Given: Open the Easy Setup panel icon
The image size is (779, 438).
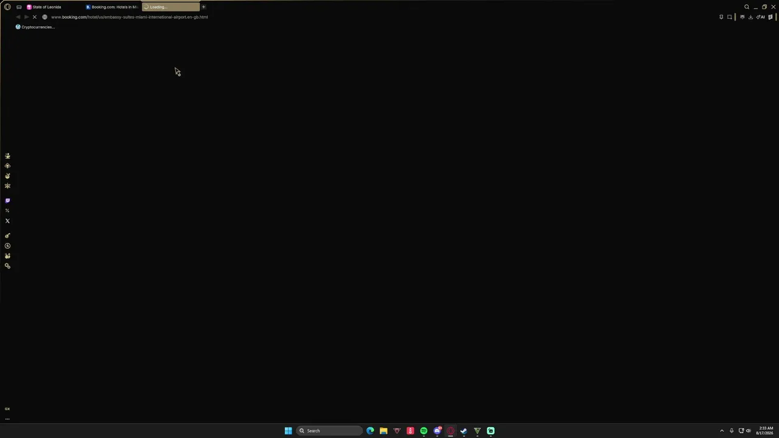Looking at the screenshot, I should click(770, 17).
